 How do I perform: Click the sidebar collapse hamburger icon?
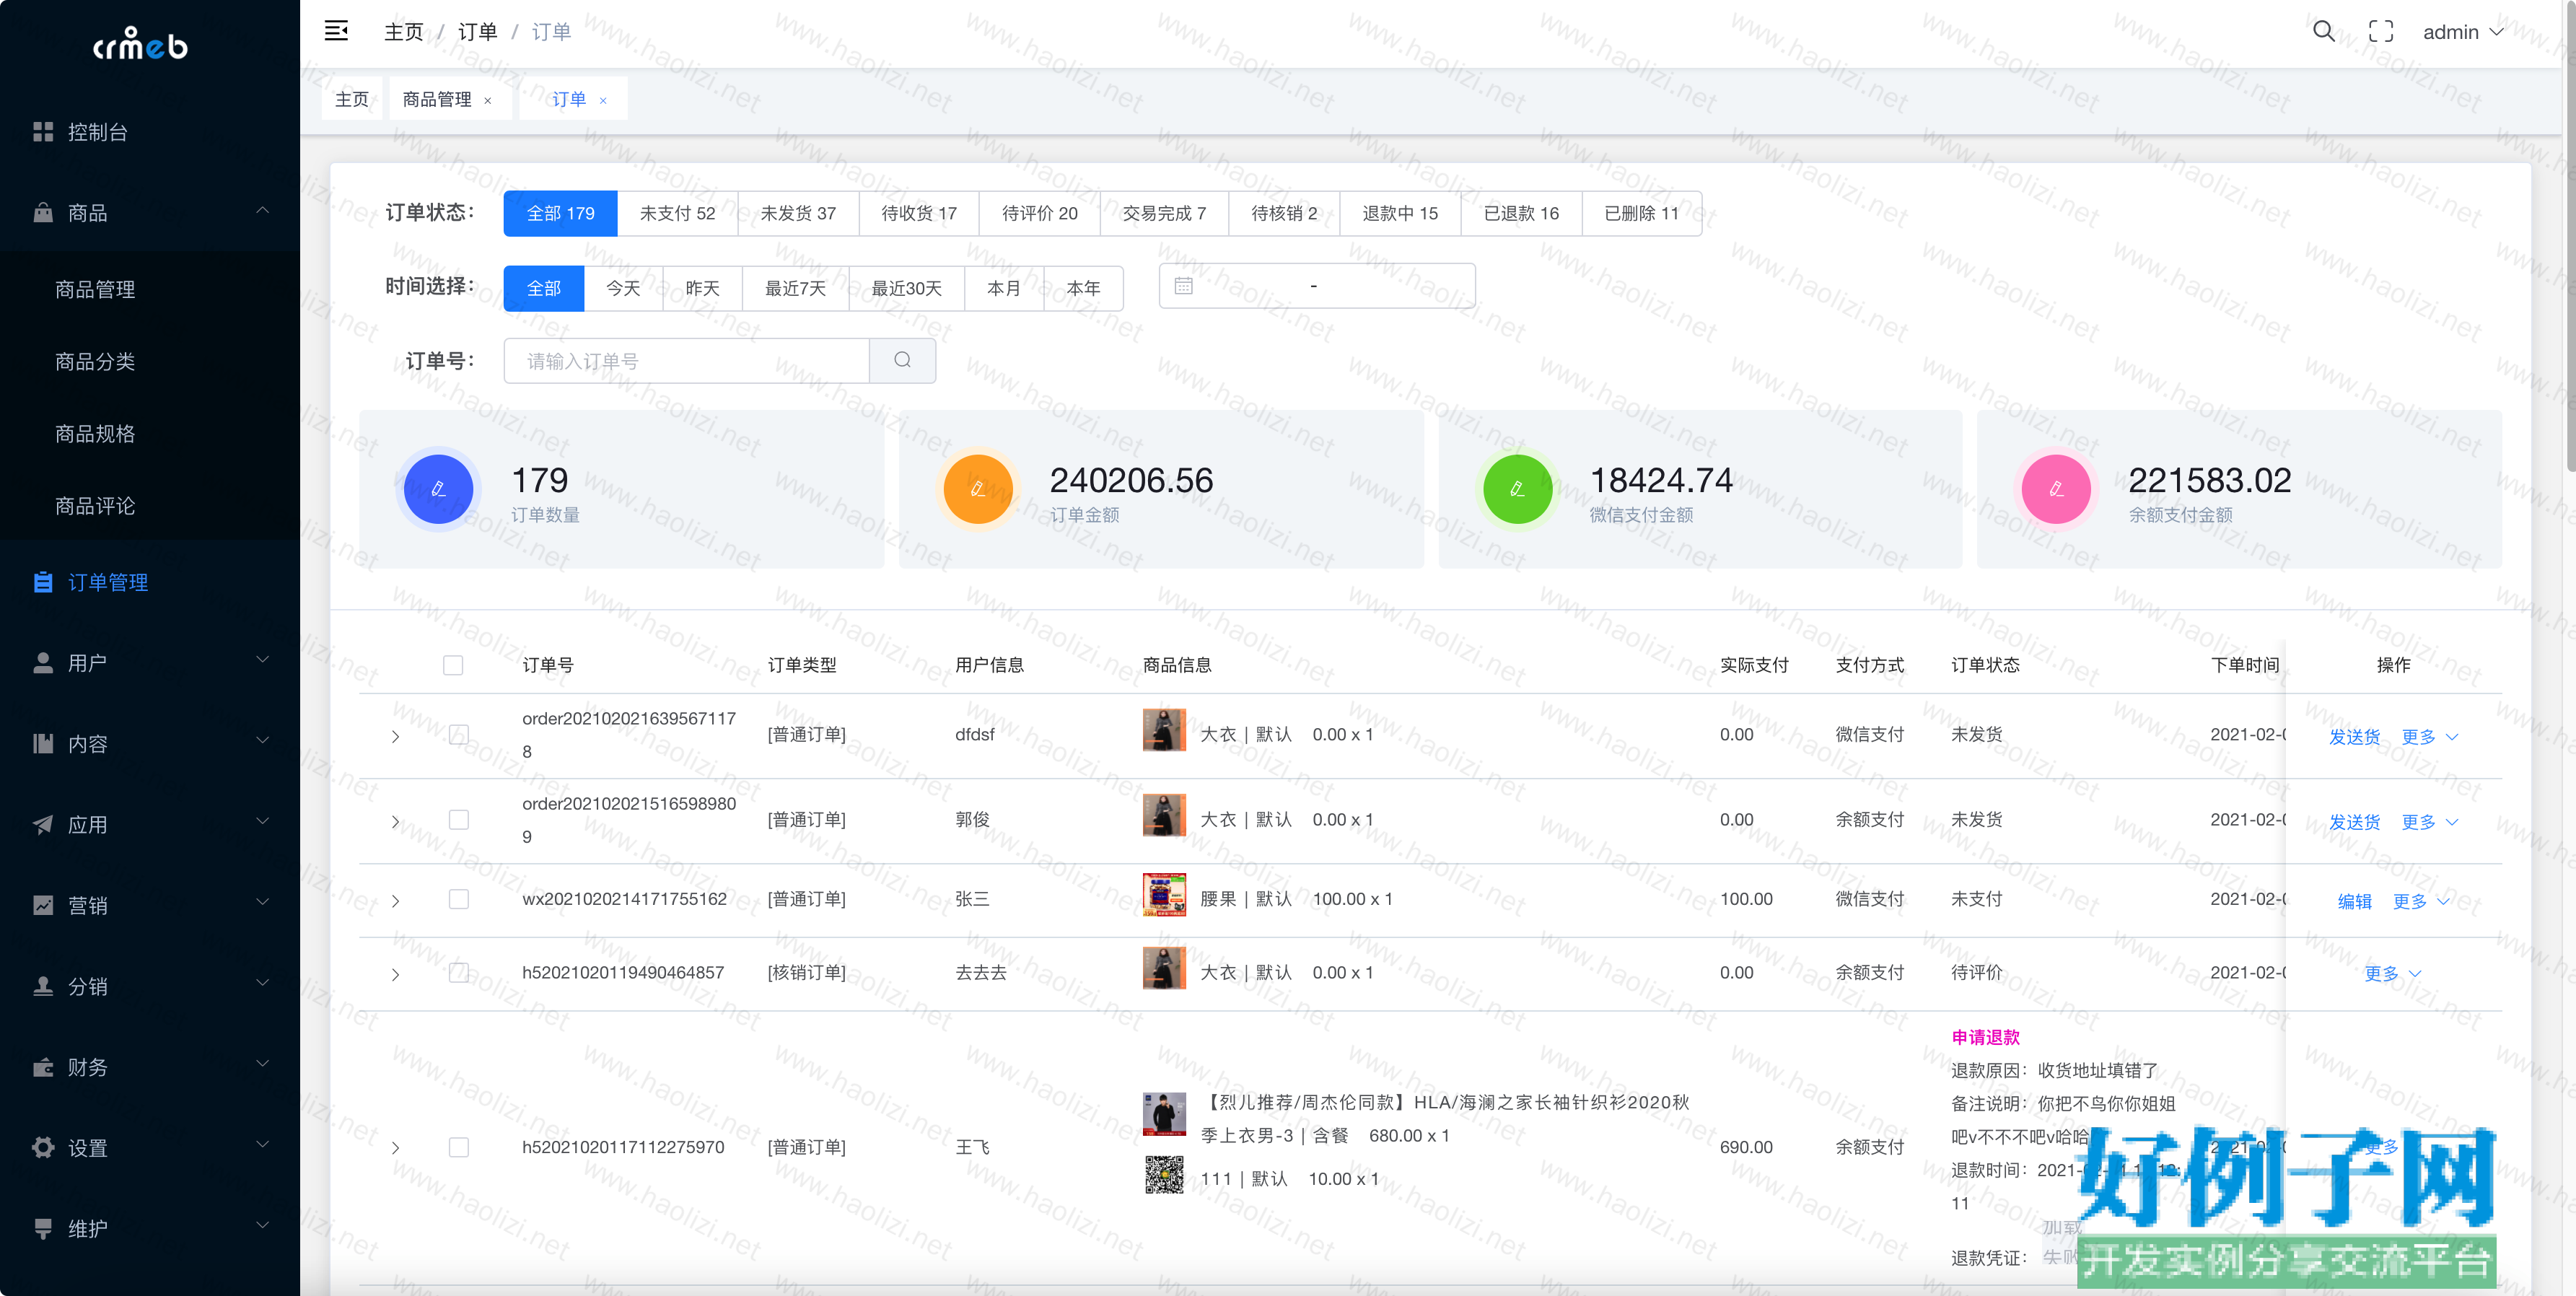click(336, 31)
